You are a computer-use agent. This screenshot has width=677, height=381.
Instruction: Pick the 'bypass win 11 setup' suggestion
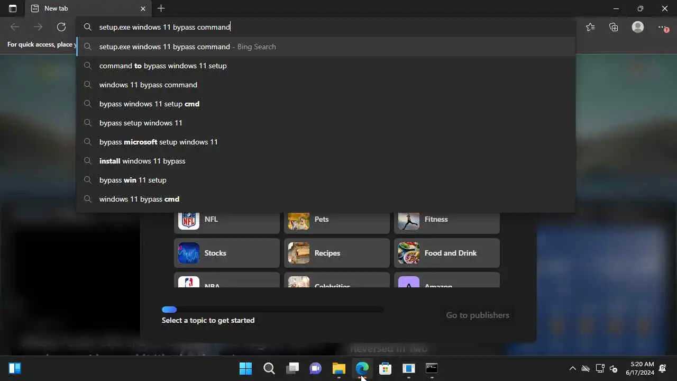click(326, 180)
